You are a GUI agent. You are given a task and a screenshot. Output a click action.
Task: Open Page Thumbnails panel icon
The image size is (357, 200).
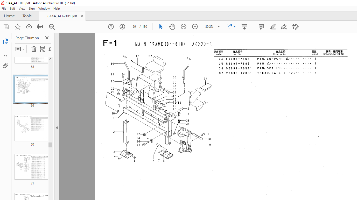tap(5, 41)
